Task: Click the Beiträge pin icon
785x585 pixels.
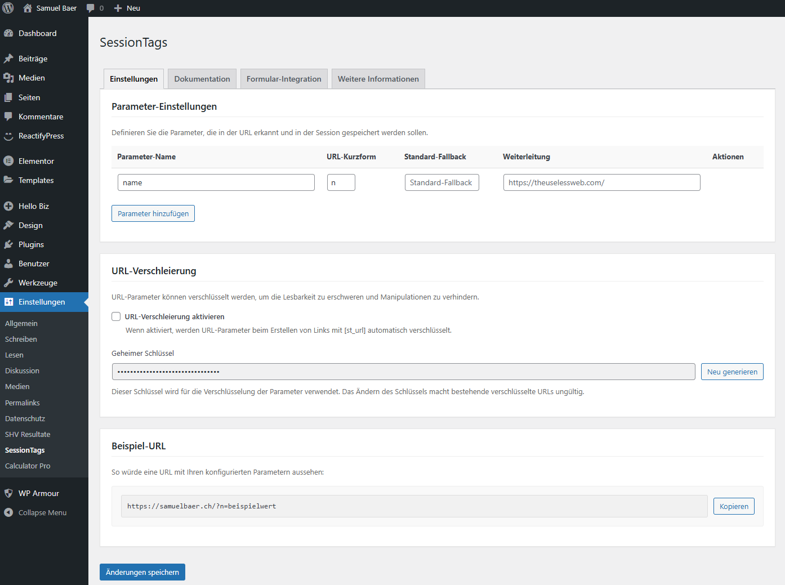Action: 8,59
